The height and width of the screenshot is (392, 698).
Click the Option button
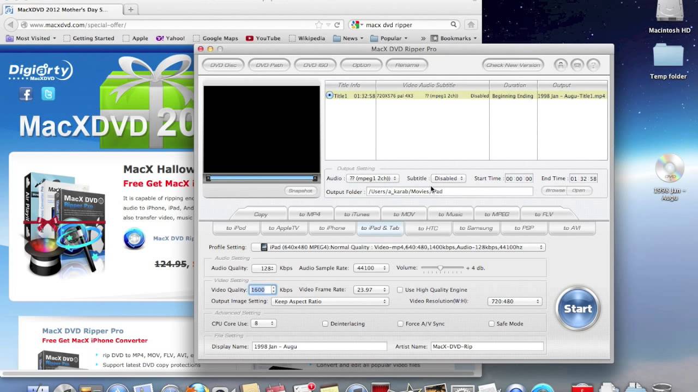tap(361, 65)
